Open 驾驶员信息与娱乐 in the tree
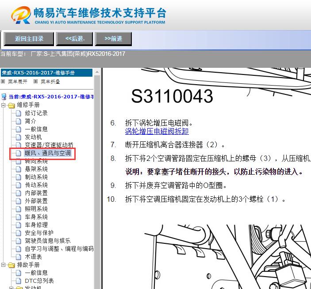 [48, 241]
